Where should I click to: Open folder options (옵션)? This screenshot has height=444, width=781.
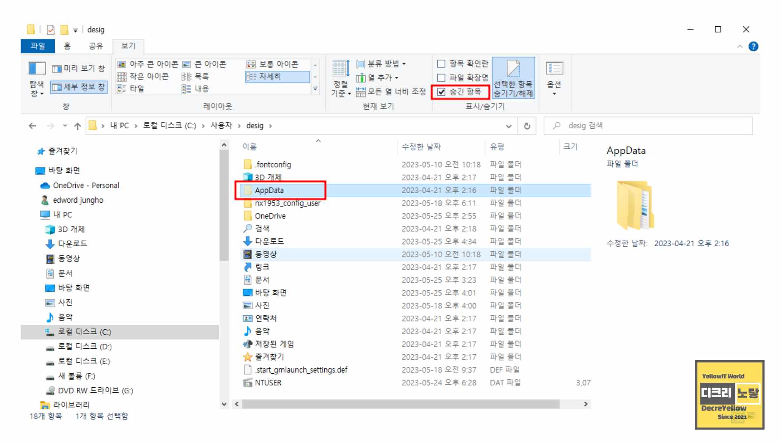pos(554,79)
